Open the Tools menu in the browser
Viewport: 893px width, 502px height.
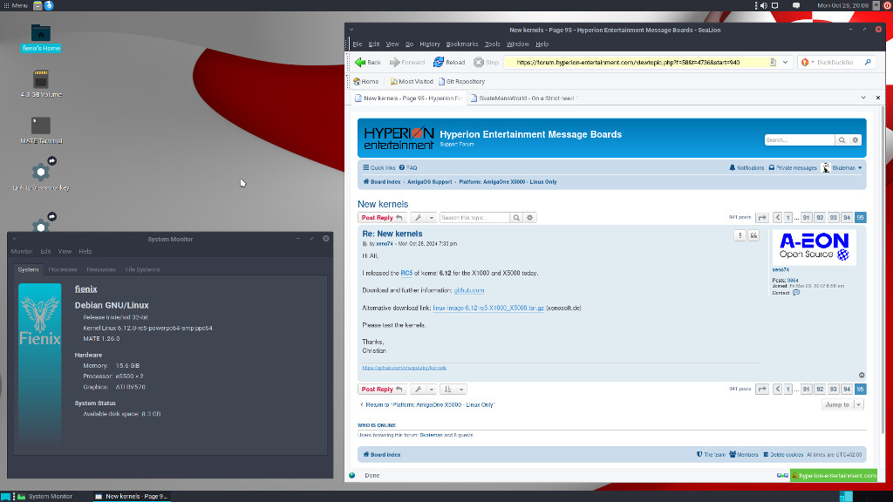tap(492, 44)
